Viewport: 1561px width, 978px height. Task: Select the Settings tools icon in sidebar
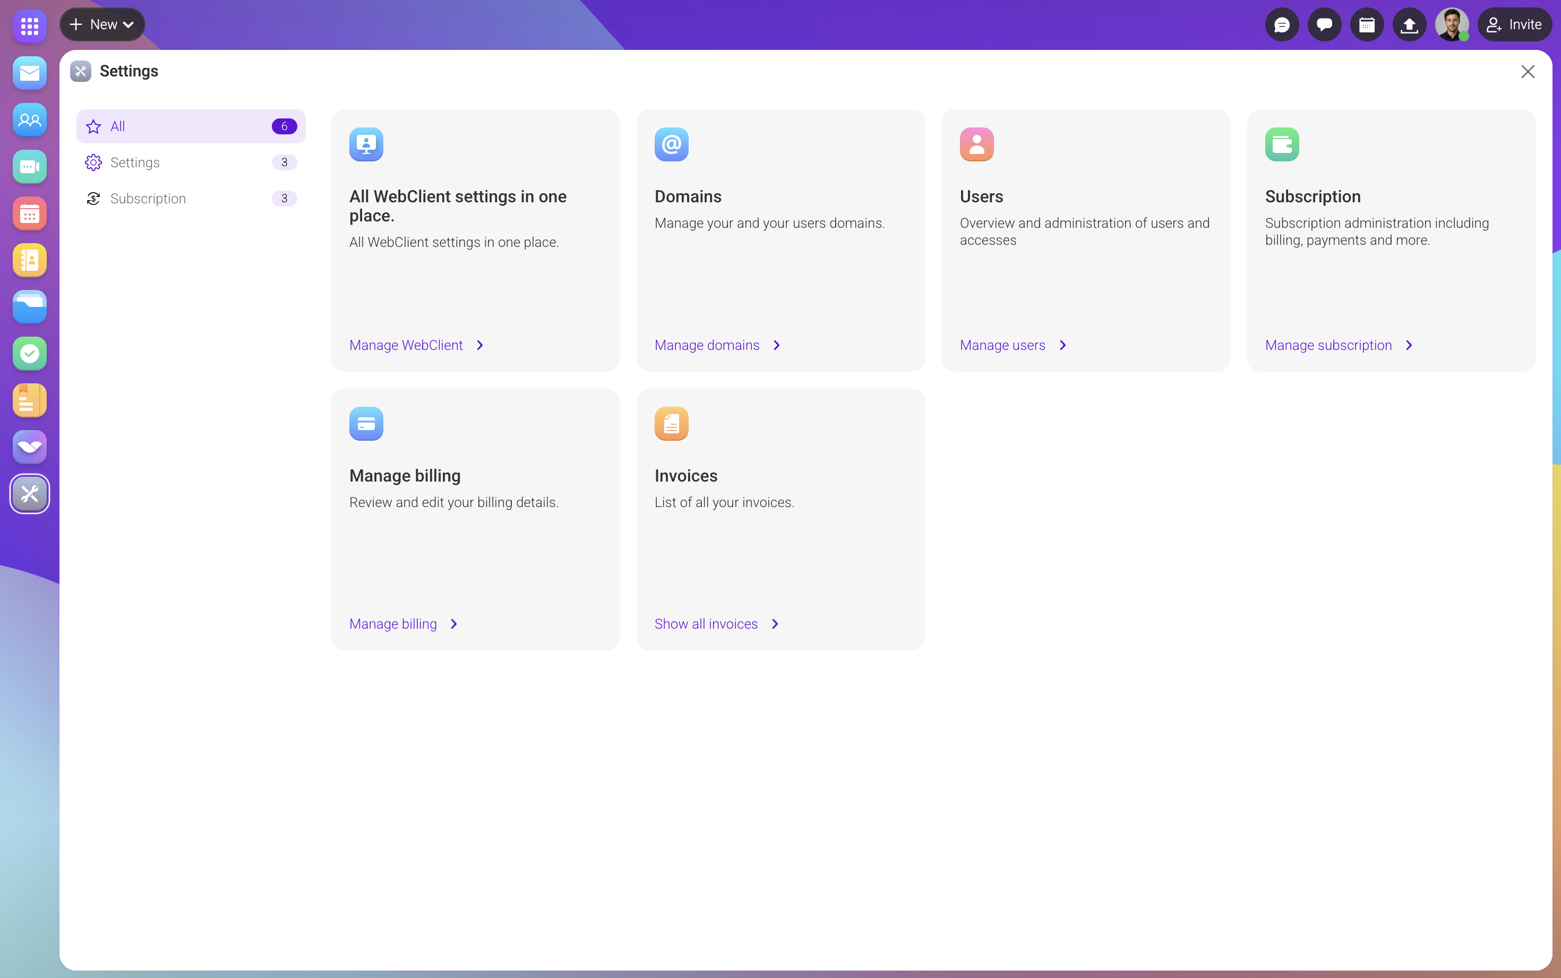pos(30,494)
